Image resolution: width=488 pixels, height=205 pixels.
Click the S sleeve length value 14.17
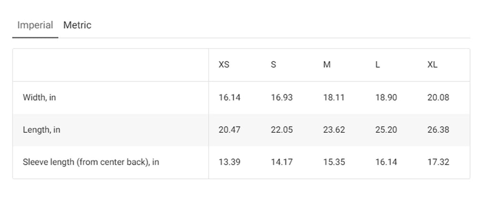[x=282, y=162]
